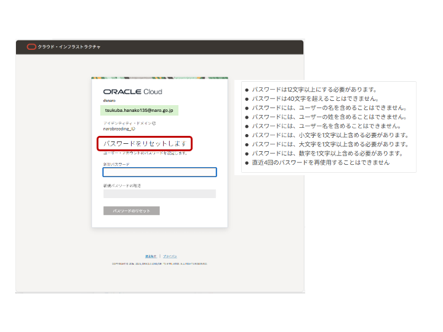Click the ORACLE Cloud logo on the card
443x332 pixels.
pyautogui.click(x=132, y=92)
